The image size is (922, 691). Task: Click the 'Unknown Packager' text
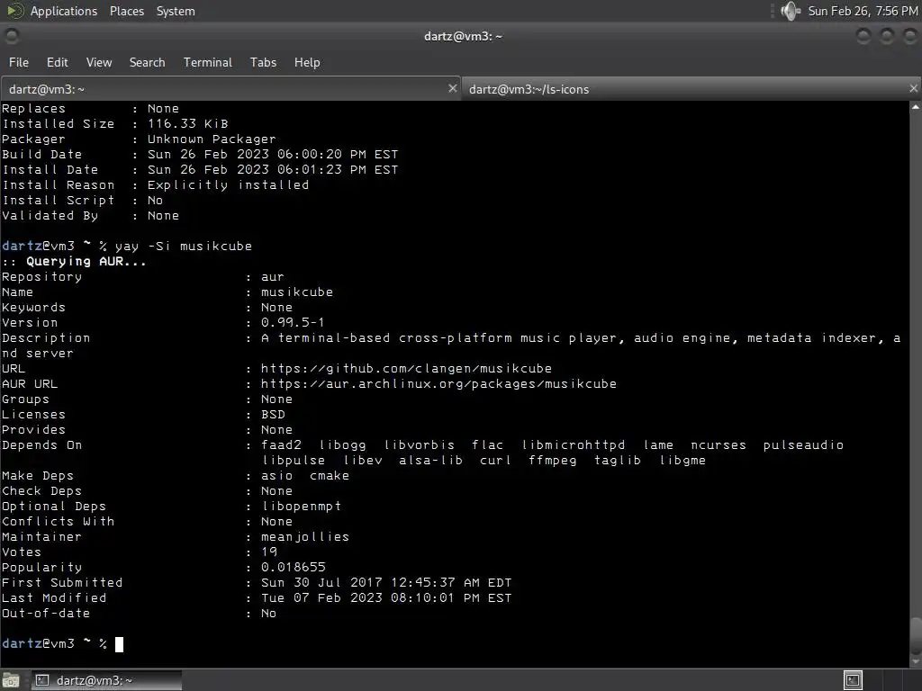pos(212,139)
